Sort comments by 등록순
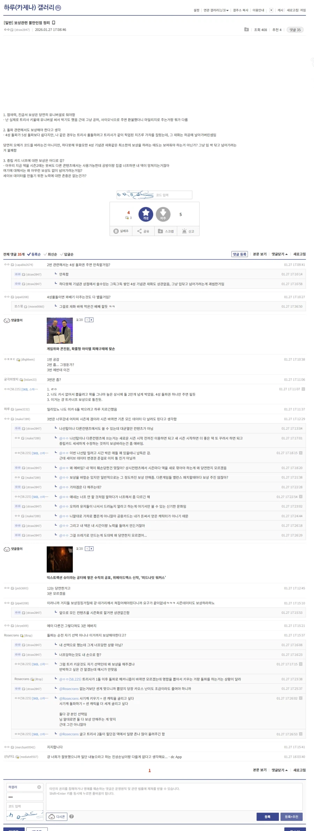 (x=34, y=254)
